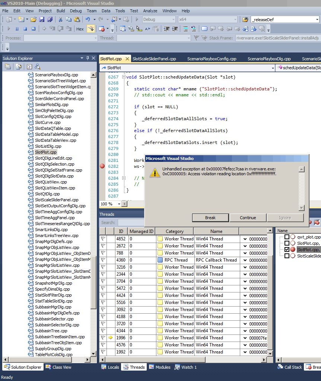Toggle the qwt_plot.cpp breakpoint checkbox

tap(287, 237)
